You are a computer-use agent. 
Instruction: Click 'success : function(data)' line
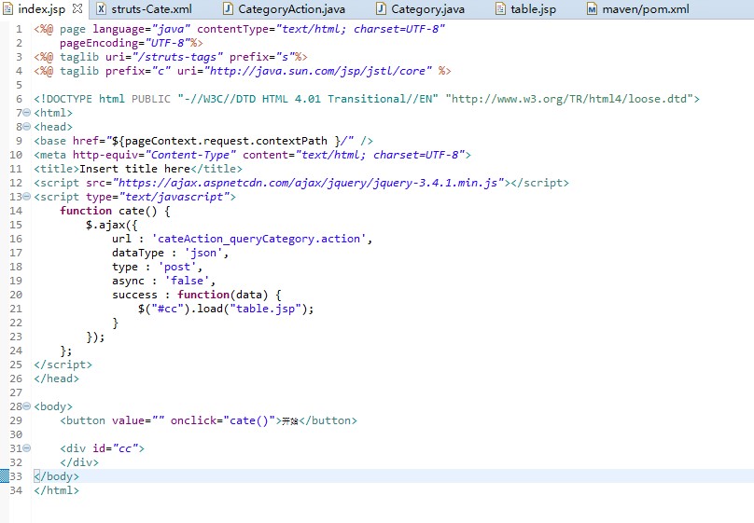pos(197,295)
